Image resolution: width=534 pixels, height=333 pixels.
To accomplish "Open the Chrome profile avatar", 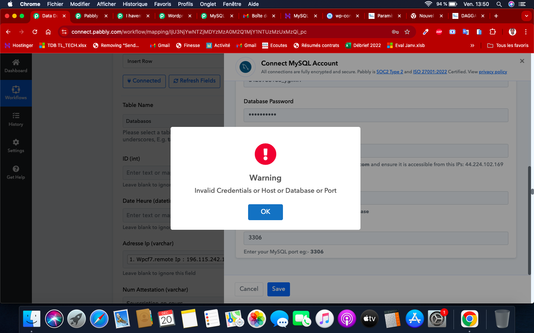I will pyautogui.click(x=512, y=32).
